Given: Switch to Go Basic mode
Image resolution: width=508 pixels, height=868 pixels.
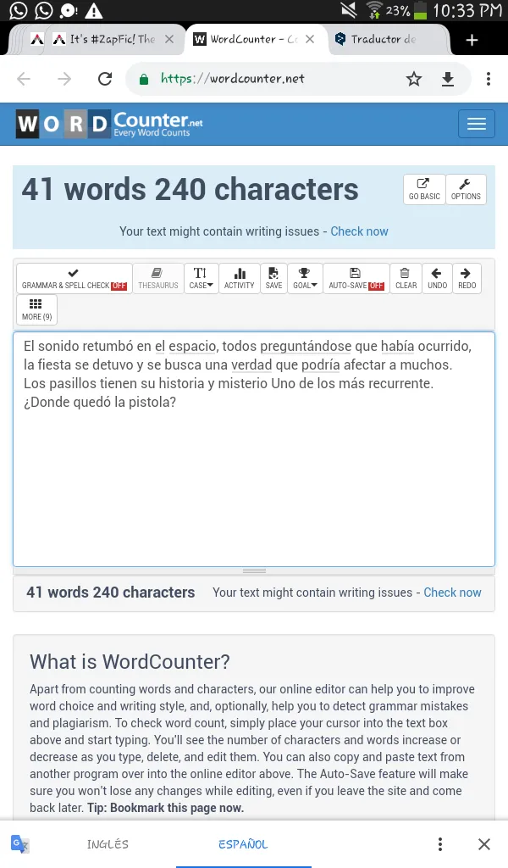Looking at the screenshot, I should pyautogui.click(x=424, y=189).
